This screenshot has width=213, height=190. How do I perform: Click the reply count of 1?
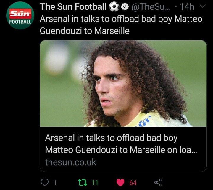55,183
